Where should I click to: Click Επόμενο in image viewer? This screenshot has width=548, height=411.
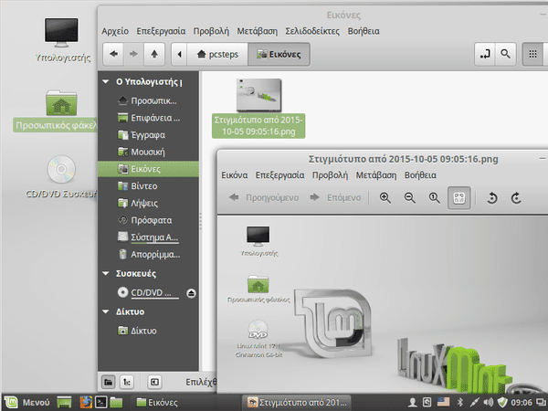335,198
